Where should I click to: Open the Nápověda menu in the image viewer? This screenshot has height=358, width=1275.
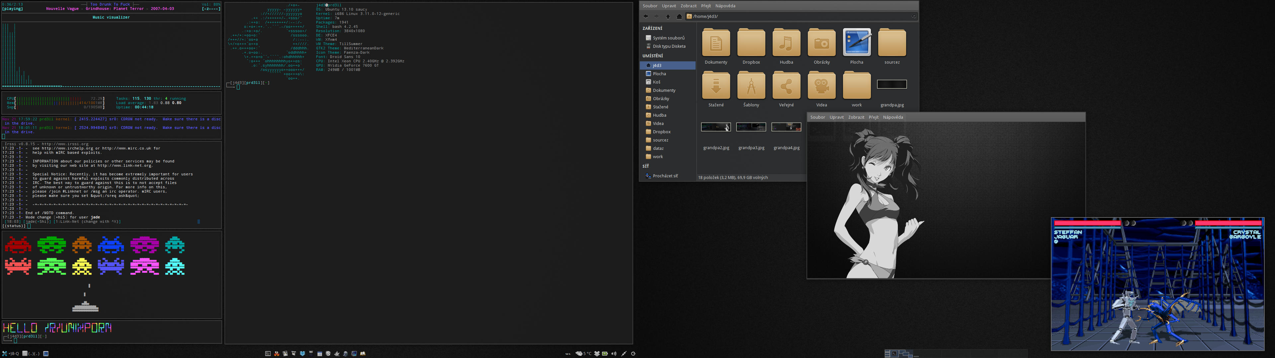coord(893,117)
